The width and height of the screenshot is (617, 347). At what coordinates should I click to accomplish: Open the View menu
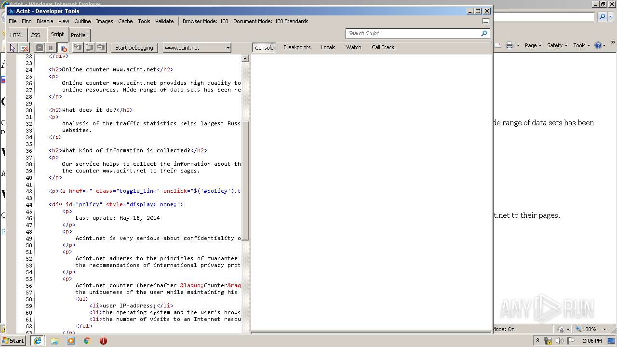point(64,21)
